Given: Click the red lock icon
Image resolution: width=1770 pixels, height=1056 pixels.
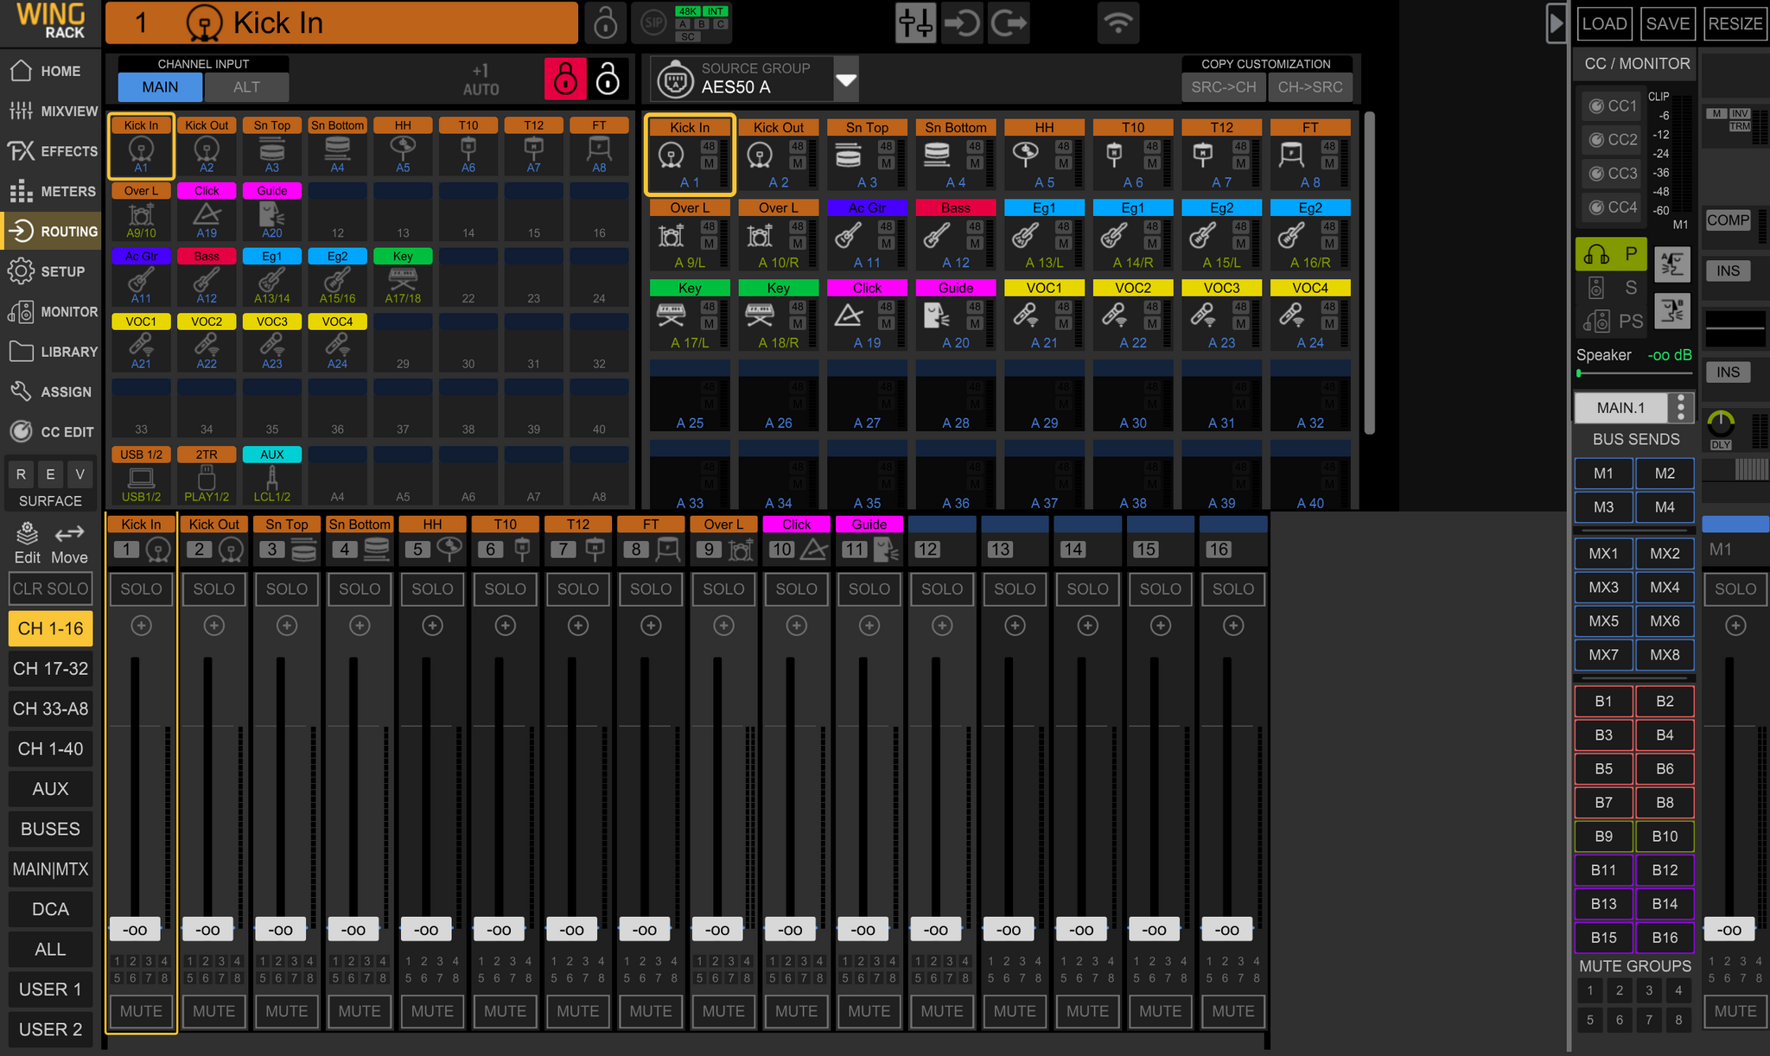Looking at the screenshot, I should (565, 80).
